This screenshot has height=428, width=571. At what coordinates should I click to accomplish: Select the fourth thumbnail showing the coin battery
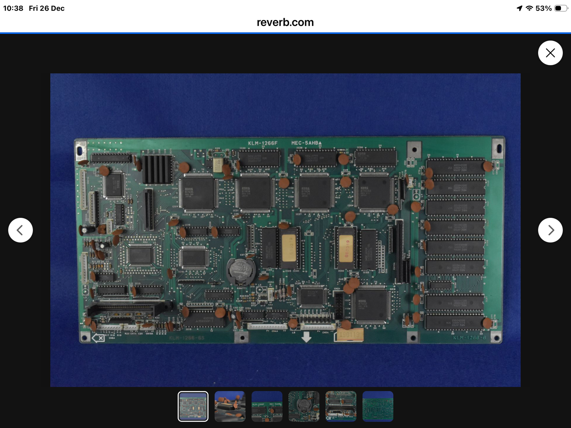[x=304, y=406]
